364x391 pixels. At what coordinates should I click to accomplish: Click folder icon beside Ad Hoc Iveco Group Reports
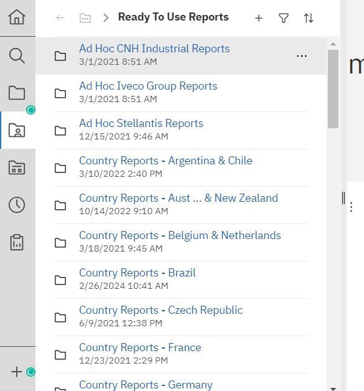click(60, 93)
